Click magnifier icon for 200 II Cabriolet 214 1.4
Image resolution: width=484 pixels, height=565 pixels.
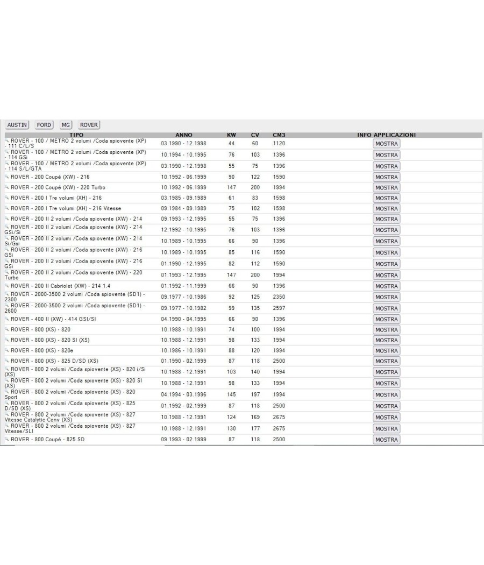tap(7, 285)
